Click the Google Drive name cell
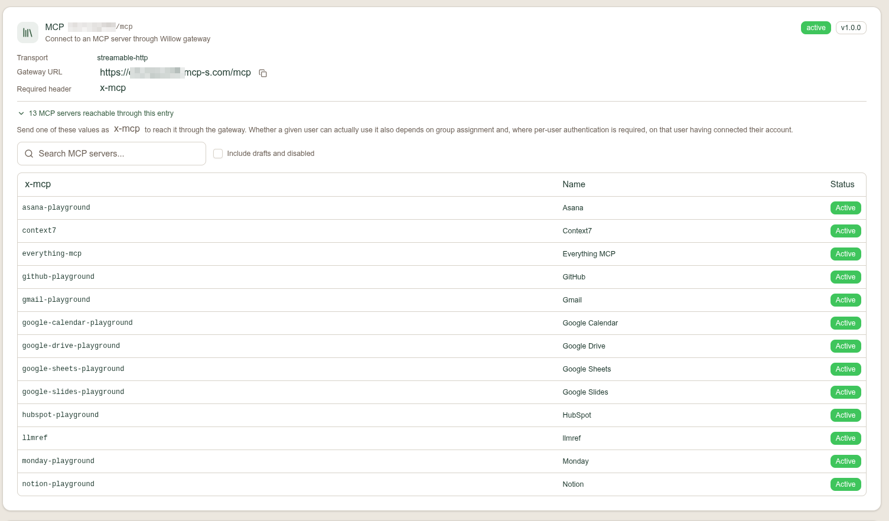 (584, 346)
